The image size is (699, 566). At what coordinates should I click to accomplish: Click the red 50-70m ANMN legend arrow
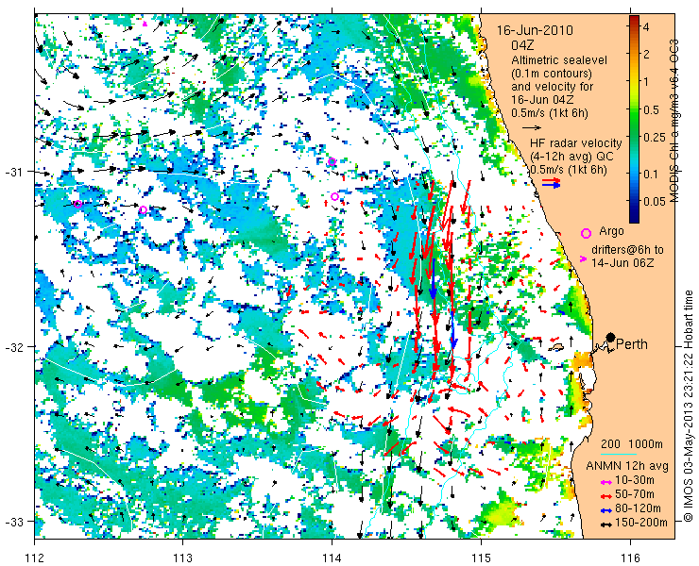point(605,496)
